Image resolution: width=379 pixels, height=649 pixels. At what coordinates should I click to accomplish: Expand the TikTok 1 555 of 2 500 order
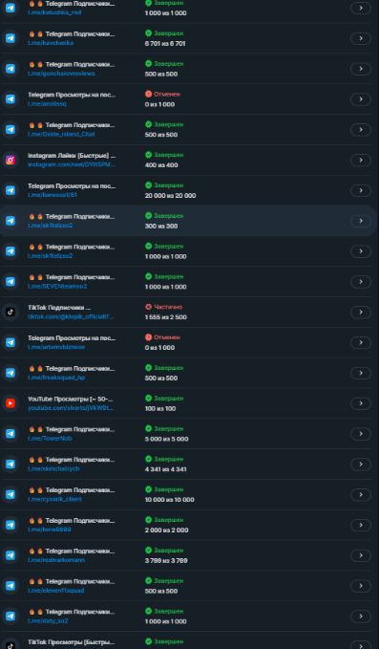point(361,313)
